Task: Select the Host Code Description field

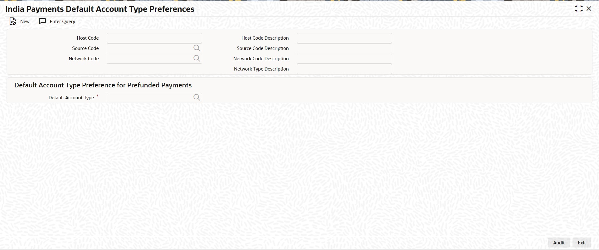Action: pos(344,38)
